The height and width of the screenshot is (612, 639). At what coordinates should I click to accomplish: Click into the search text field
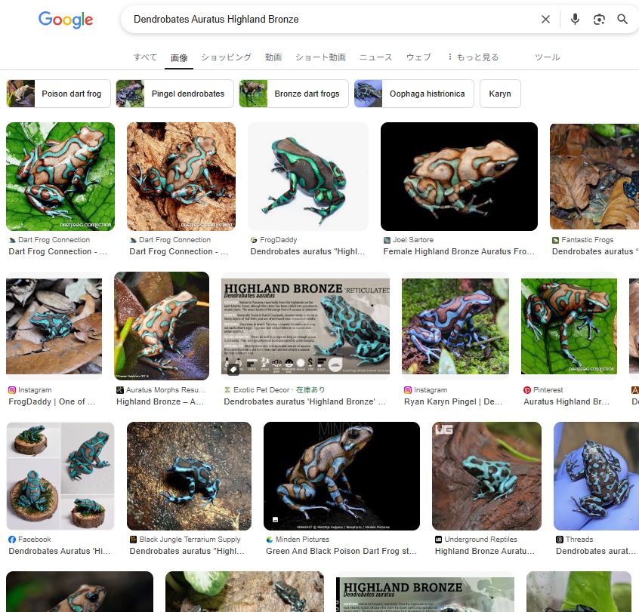tap(325, 20)
